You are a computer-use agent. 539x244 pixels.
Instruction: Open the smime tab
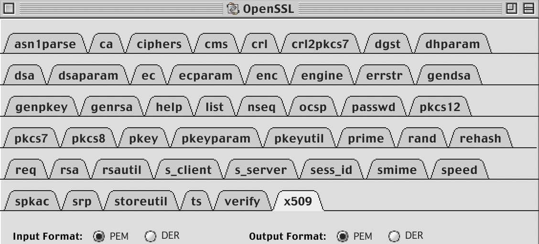click(x=397, y=170)
